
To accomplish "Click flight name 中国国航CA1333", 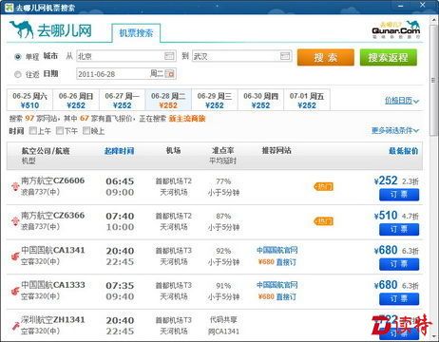I will tap(53, 285).
